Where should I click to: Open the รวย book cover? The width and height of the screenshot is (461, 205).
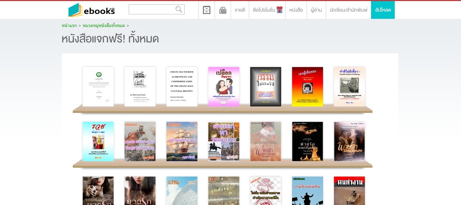98,141
